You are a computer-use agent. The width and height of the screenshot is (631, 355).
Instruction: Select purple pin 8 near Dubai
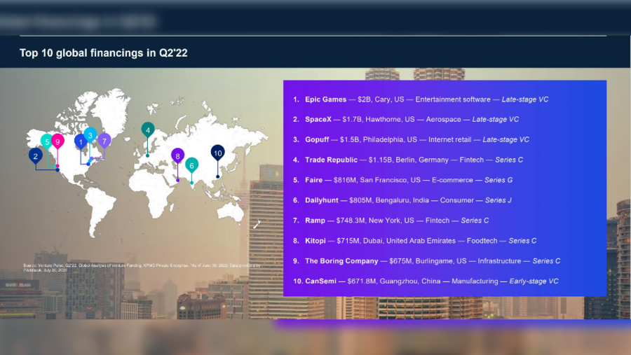(178, 156)
